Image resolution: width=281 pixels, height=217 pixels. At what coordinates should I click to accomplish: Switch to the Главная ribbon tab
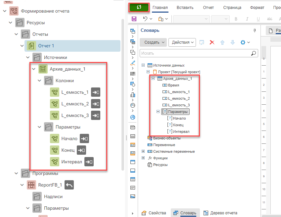click(x=160, y=8)
